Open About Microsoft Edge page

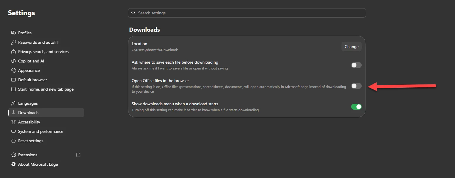coord(46,164)
